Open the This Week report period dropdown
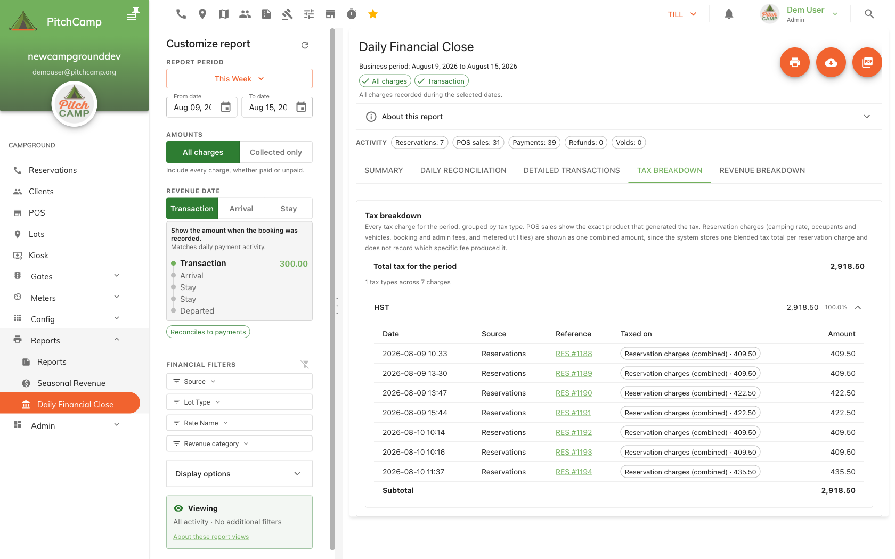 (239, 79)
